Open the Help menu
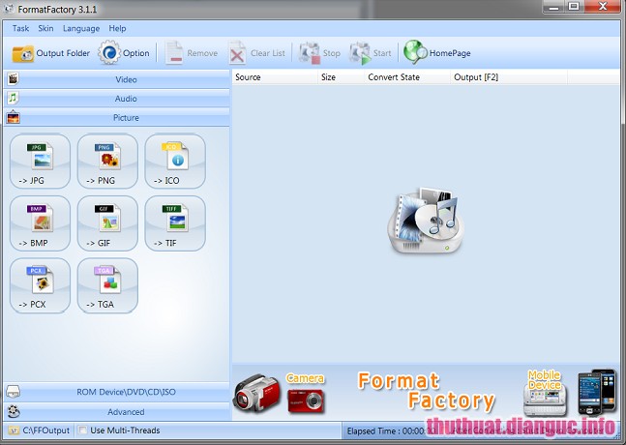 tap(117, 28)
